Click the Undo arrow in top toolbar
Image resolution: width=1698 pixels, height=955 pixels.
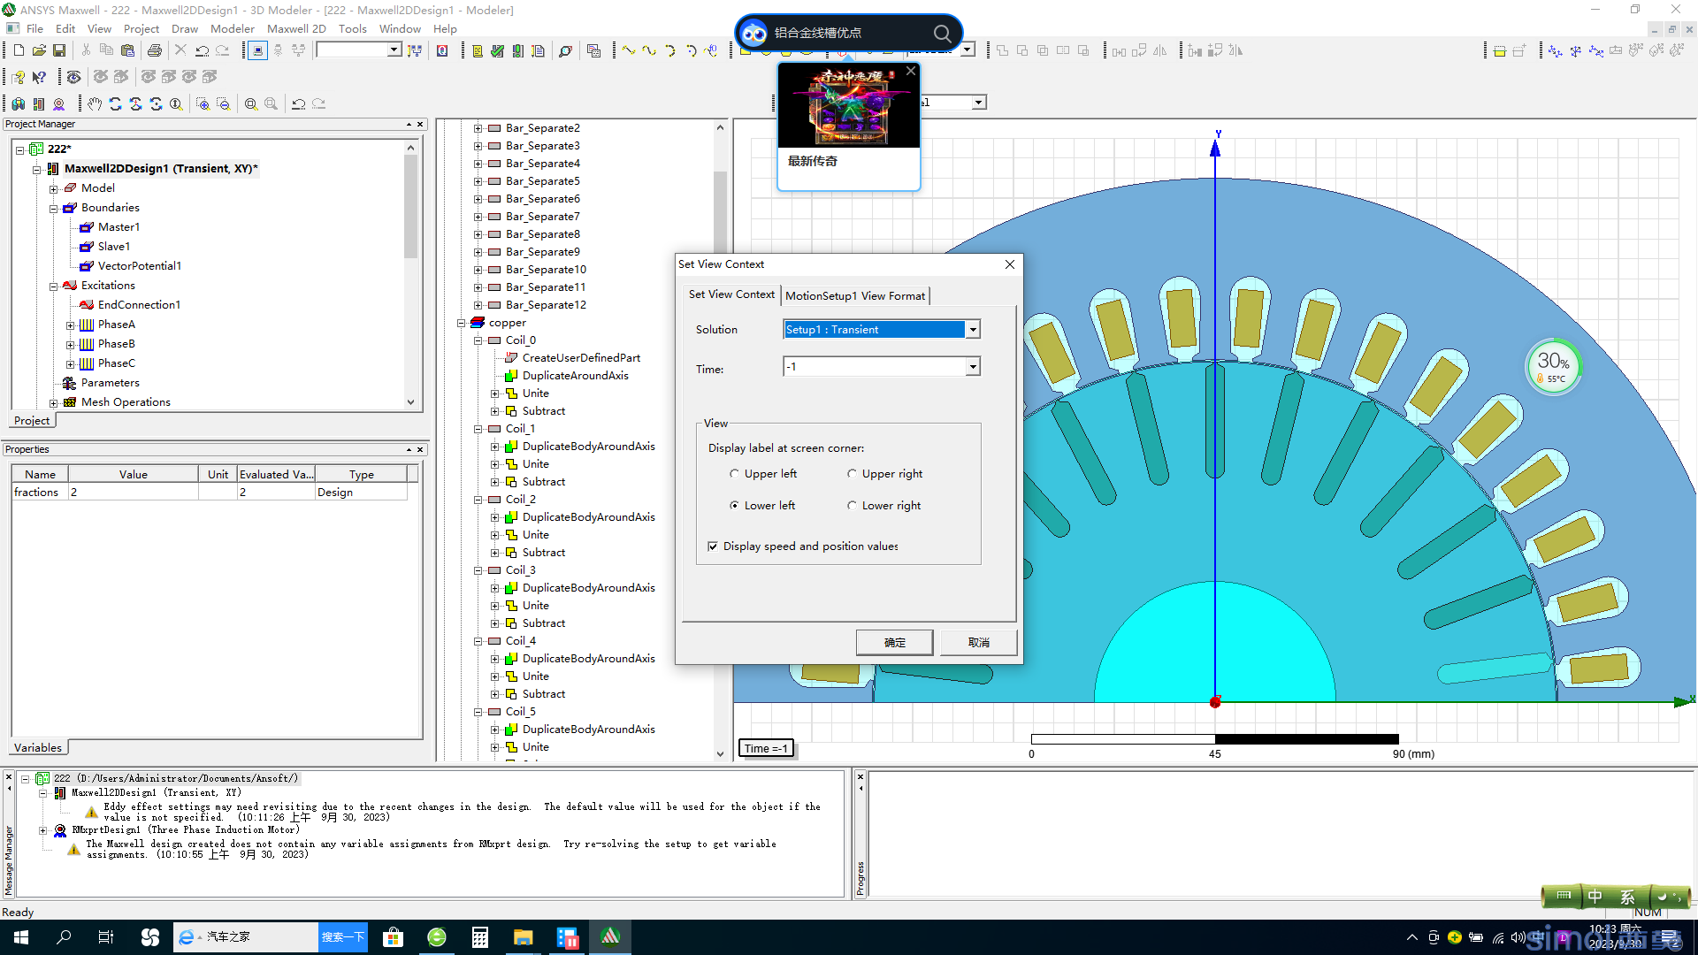click(x=202, y=50)
